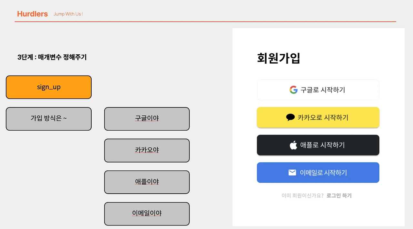Choose the 애플이야 parameter box
The image size is (413, 229).
coord(147,182)
